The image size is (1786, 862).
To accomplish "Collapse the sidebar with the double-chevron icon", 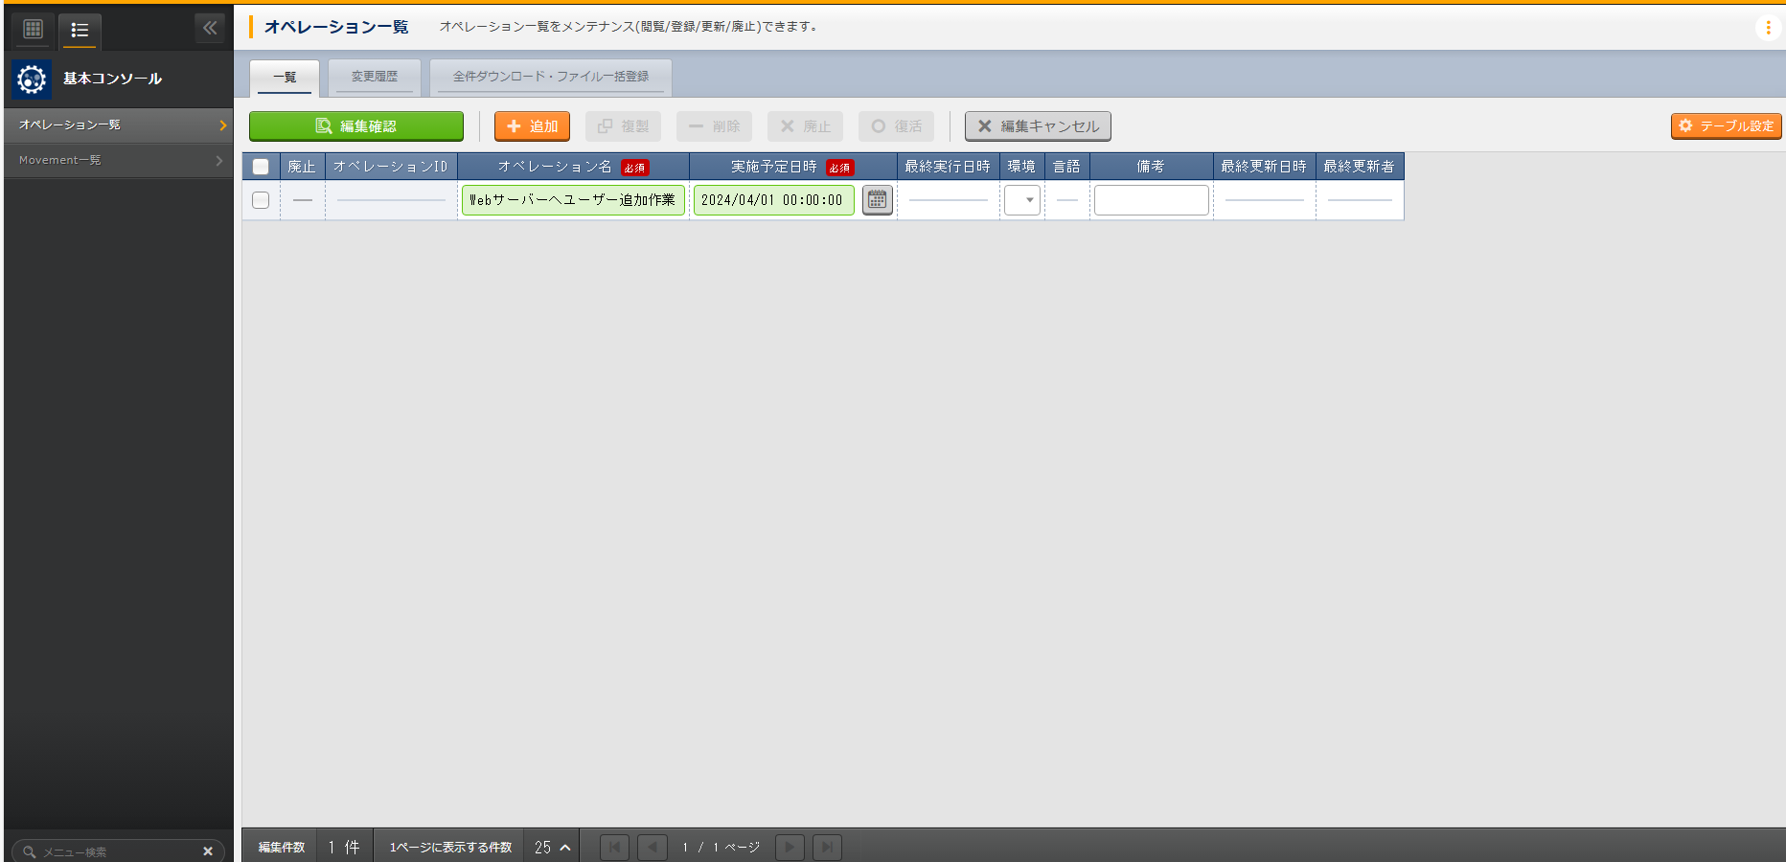I will pyautogui.click(x=210, y=28).
